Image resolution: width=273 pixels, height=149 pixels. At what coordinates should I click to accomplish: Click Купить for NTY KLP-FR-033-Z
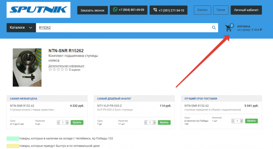pyautogui.click(x=164, y=122)
